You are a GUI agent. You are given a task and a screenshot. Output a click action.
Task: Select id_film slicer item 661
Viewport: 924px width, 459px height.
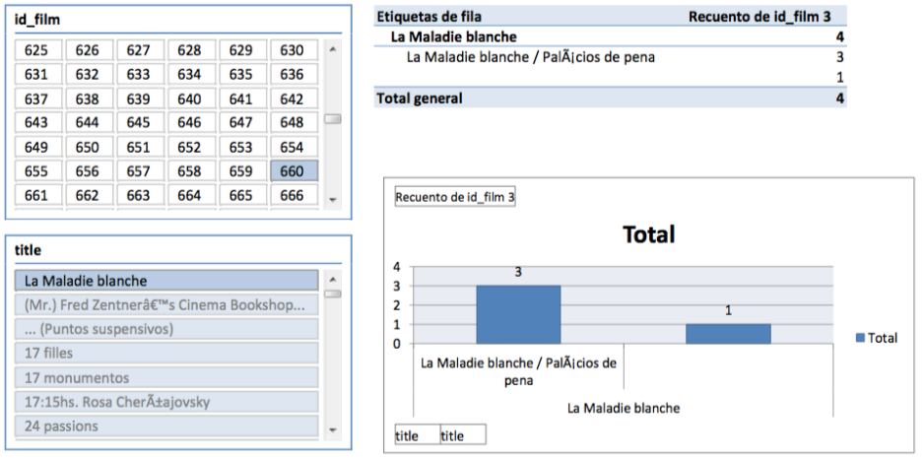pyautogui.click(x=38, y=195)
